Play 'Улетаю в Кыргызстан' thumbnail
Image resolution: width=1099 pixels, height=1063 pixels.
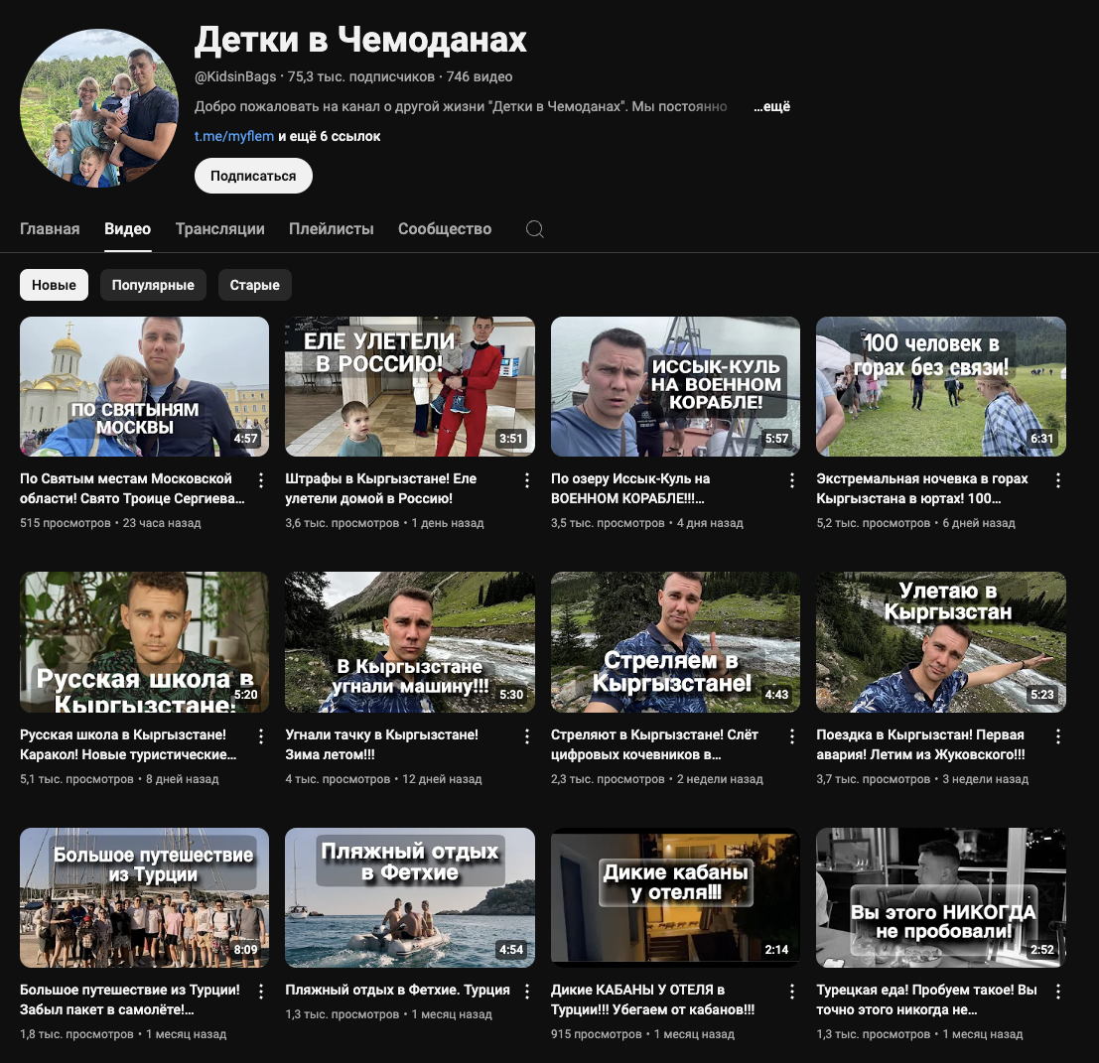click(941, 642)
